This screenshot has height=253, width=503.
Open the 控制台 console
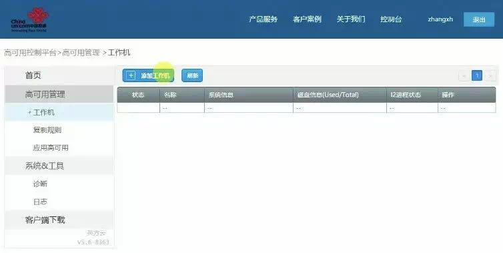click(x=391, y=19)
